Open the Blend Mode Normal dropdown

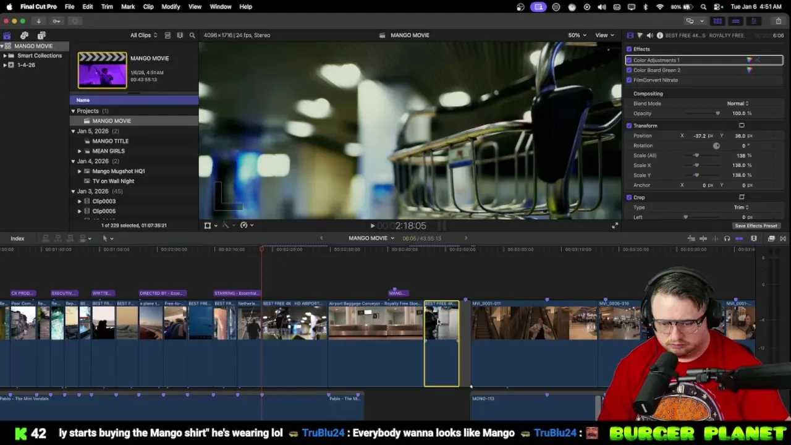[737, 104]
